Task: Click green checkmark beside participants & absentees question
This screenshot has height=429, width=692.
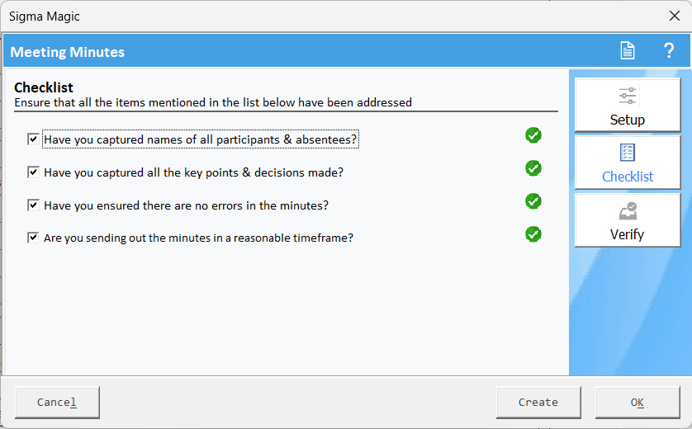Action: (533, 135)
